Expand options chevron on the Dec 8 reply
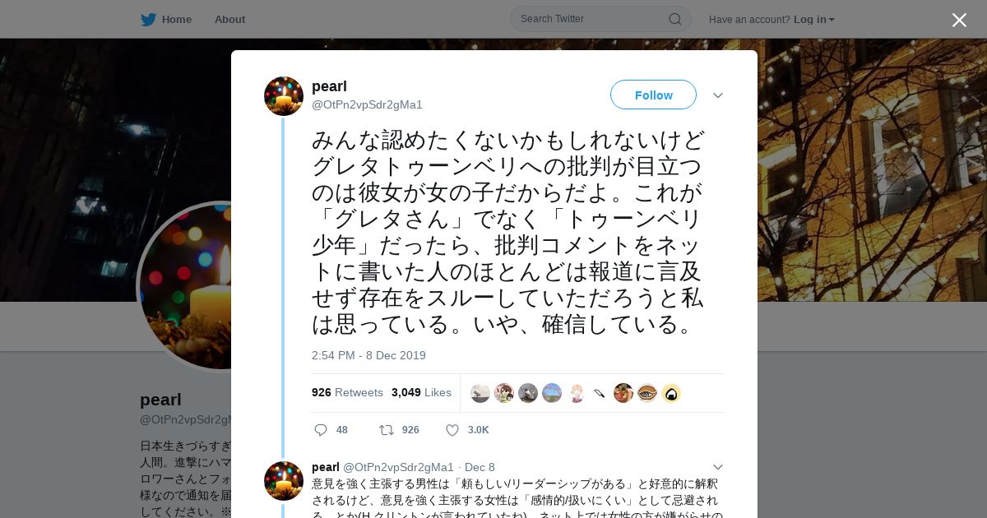The image size is (987, 518). pos(718,467)
